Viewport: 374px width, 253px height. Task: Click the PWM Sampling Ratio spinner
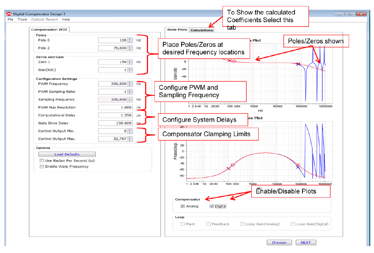(x=130, y=92)
